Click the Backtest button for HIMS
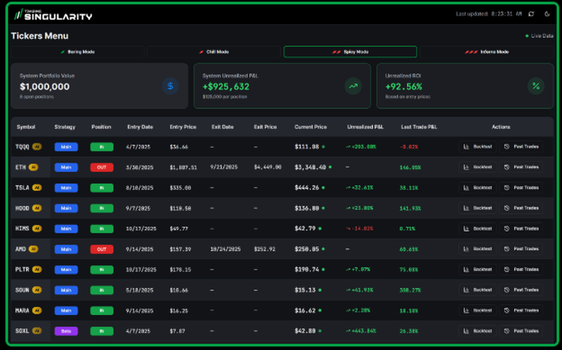The width and height of the screenshot is (562, 350). pos(477,229)
